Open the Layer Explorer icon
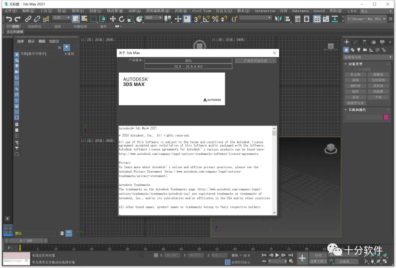Viewport: 396px width, 268px height. [307, 19]
